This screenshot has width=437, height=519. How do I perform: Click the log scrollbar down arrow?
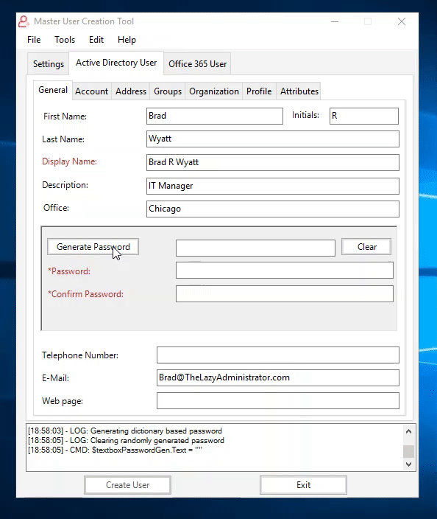tap(408, 464)
